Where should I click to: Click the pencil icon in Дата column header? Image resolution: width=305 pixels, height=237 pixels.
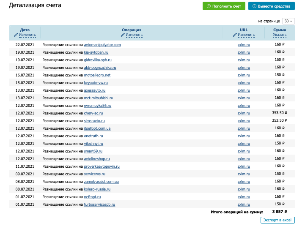click(16, 35)
